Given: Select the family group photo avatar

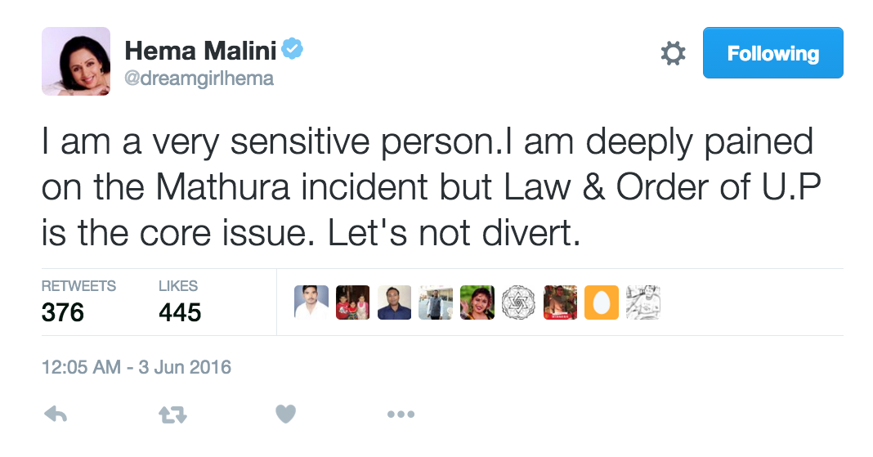Looking at the screenshot, I should (353, 302).
